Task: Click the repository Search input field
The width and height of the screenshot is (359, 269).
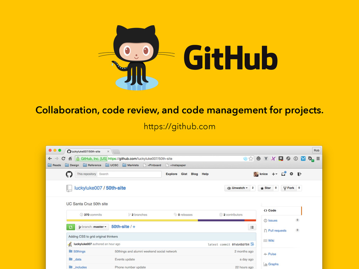Action: coord(129,174)
